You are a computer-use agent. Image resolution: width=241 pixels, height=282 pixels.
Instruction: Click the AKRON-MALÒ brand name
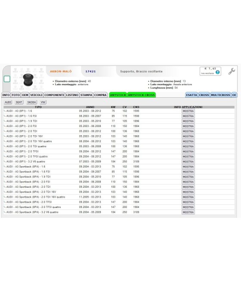[61, 71]
